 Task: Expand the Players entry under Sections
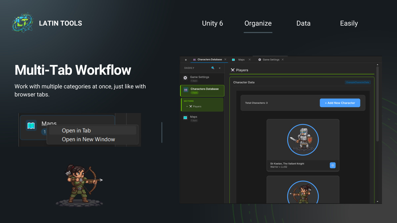(x=187, y=106)
